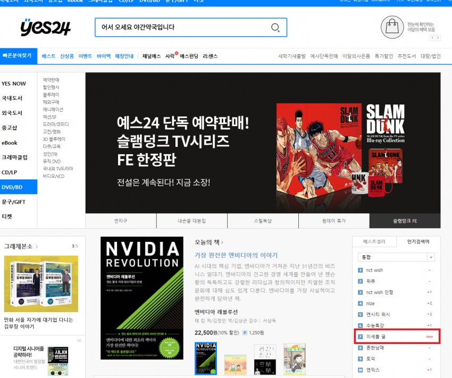Open 예사단독판매 link
The image size is (452, 378).
coord(324,56)
